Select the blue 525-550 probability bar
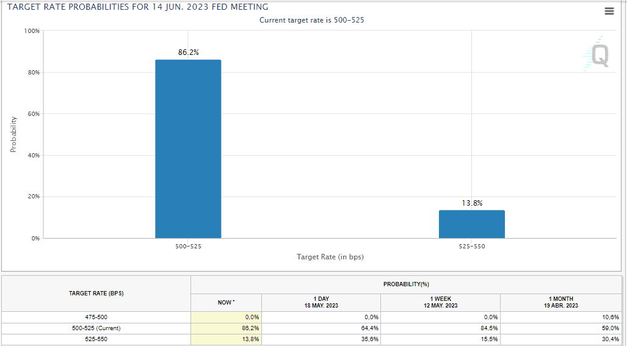The height and width of the screenshot is (346, 627). click(471, 224)
